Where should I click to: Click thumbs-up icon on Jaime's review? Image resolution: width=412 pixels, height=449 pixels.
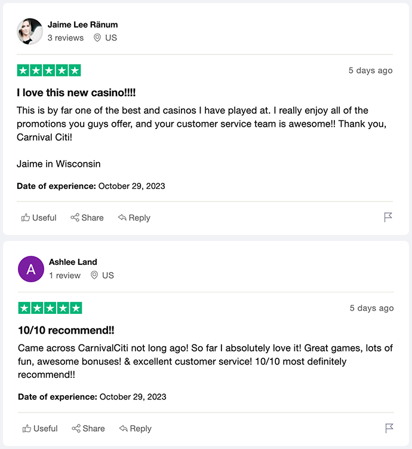tap(26, 218)
